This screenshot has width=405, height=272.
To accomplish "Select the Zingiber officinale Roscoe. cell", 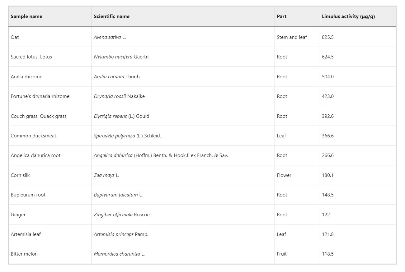I will point(122,215).
